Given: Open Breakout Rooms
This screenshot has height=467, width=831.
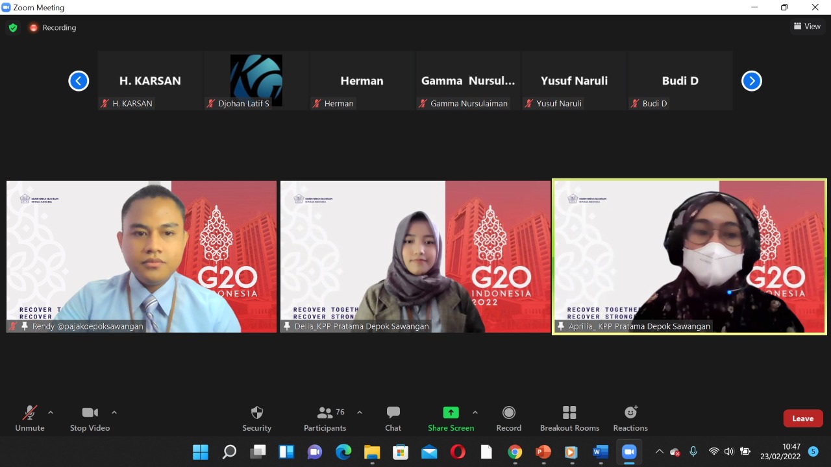Looking at the screenshot, I should [x=569, y=418].
